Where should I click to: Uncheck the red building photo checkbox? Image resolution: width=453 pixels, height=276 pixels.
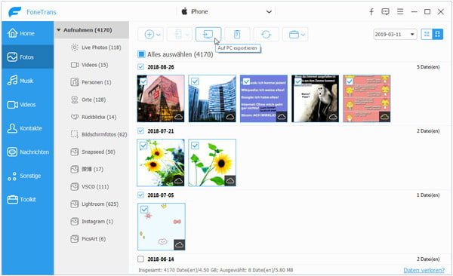pyautogui.click(x=143, y=81)
